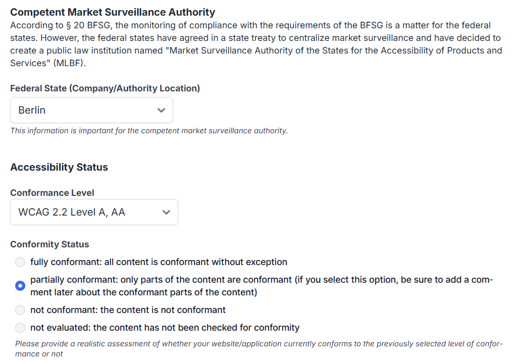
Task: Click the chevron beside WCAG 2.2 Level A, AA
Action: point(167,212)
